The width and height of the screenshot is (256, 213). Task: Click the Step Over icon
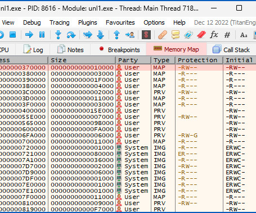[71, 35]
